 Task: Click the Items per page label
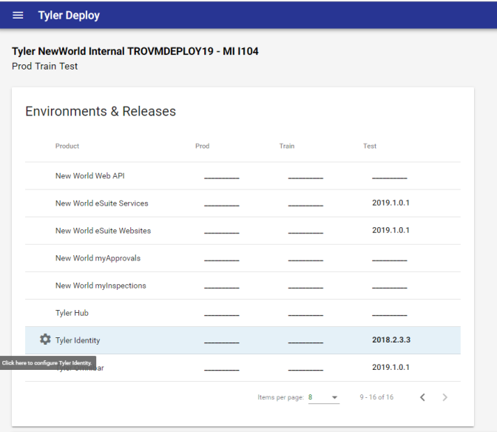(280, 397)
